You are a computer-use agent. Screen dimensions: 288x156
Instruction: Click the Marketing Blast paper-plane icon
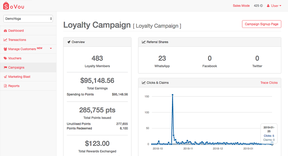click(x=5, y=77)
